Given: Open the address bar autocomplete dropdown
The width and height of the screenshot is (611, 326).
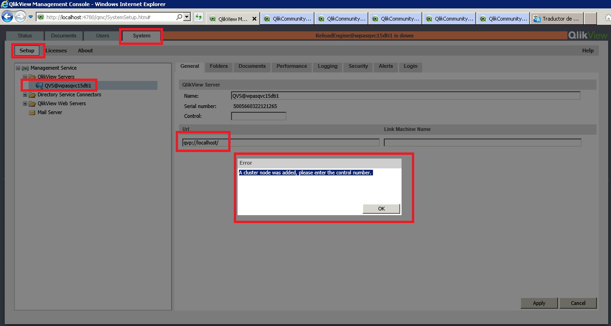Looking at the screenshot, I should (x=187, y=17).
